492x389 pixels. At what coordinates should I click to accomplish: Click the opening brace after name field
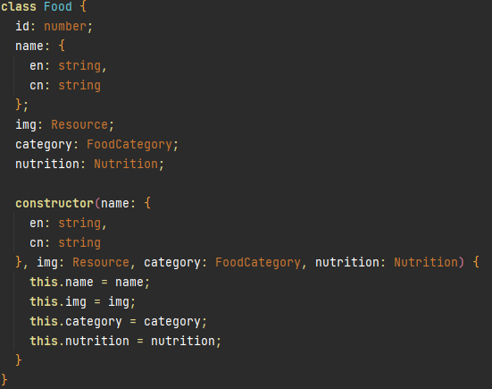(x=62, y=46)
